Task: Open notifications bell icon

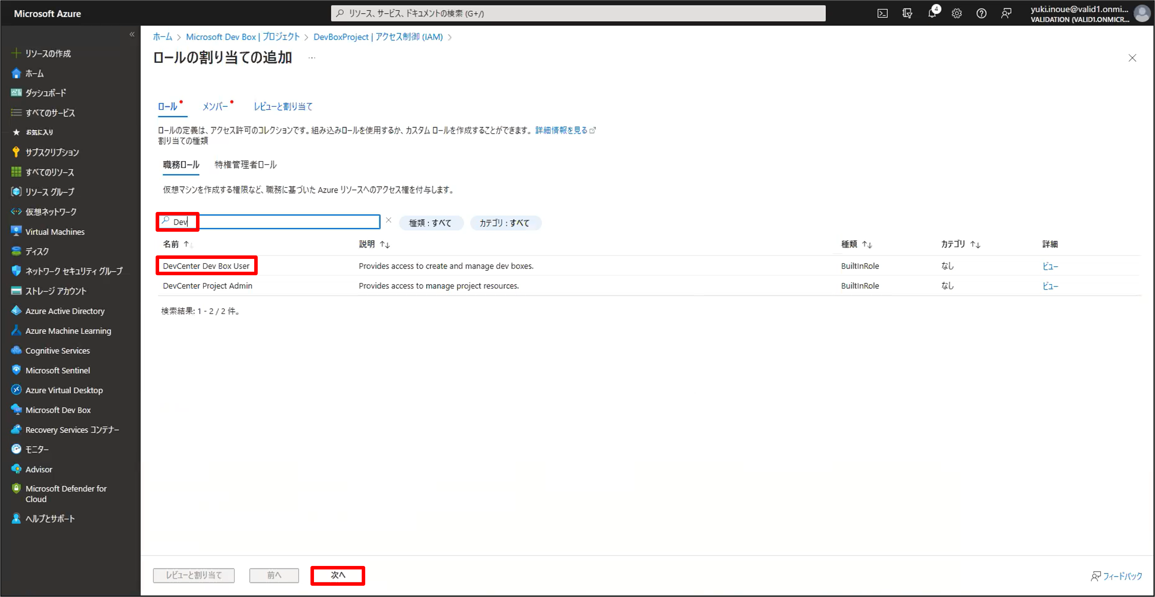Action: coord(932,14)
